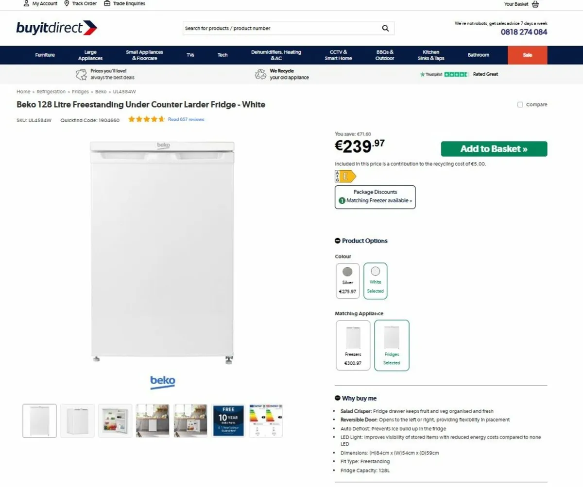Open the Large Appliances category menu
This screenshot has width=583, height=487.
point(90,55)
